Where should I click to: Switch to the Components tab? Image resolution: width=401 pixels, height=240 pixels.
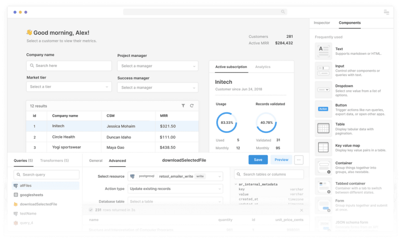pos(350,23)
